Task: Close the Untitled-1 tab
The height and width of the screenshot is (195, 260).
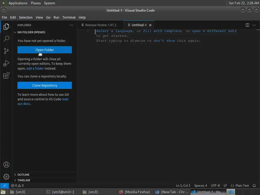Action: point(150,25)
